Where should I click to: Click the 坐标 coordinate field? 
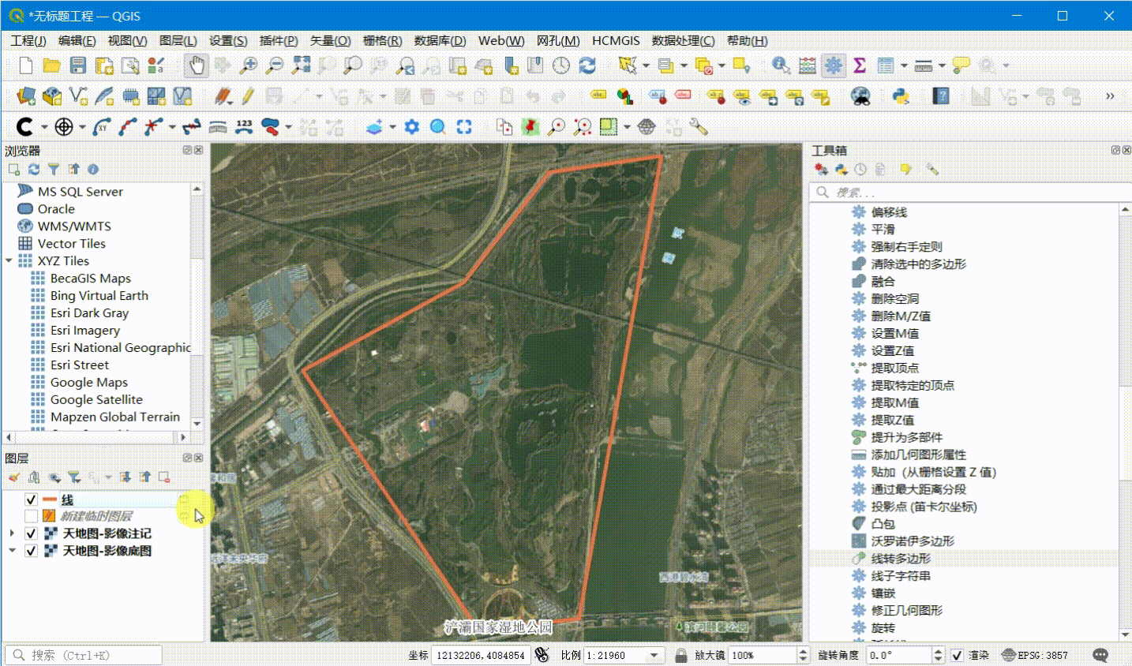click(x=480, y=655)
